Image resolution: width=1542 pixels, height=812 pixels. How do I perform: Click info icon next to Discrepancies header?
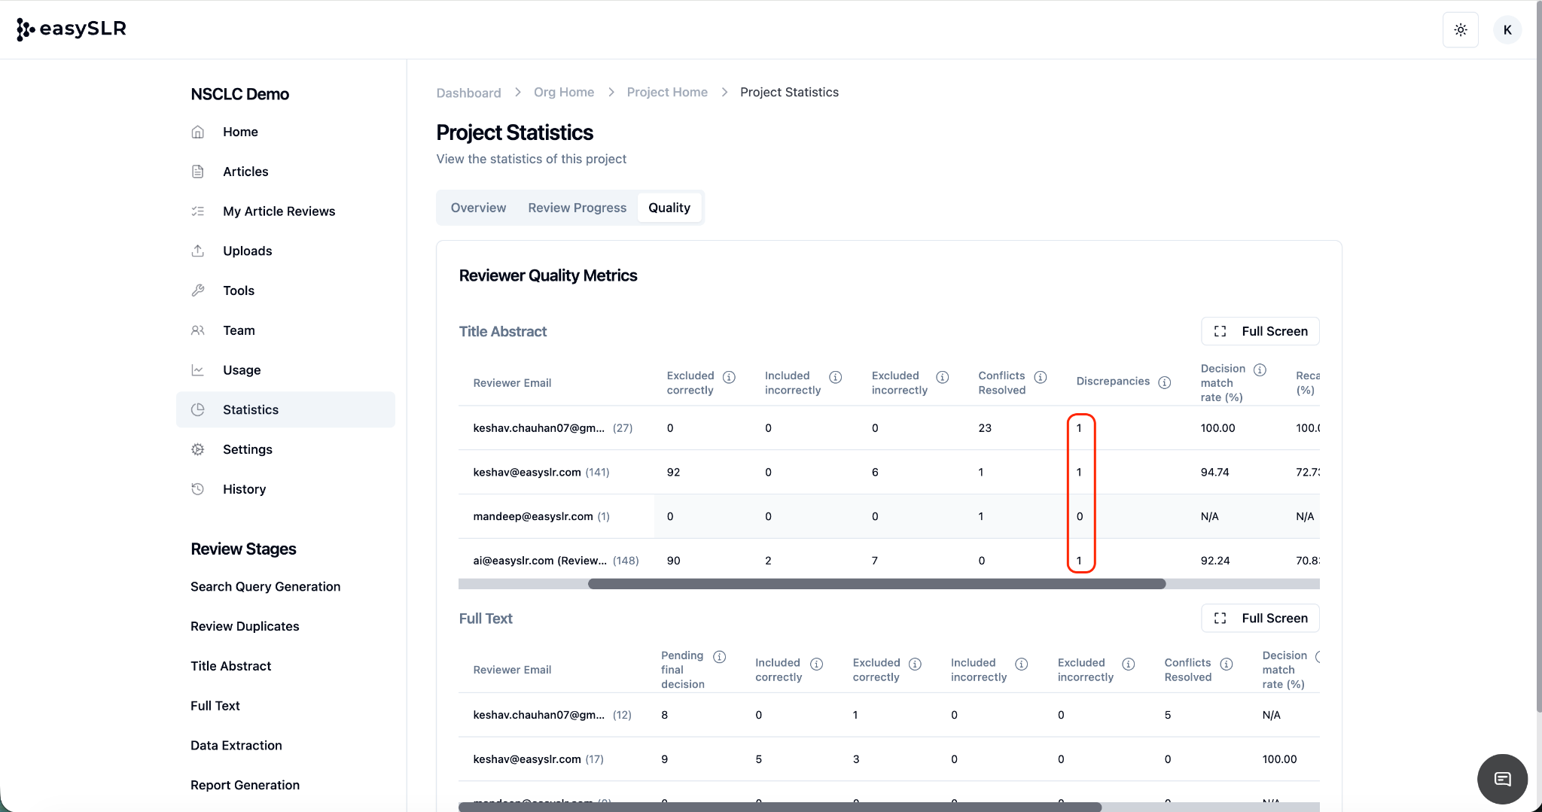click(1164, 382)
